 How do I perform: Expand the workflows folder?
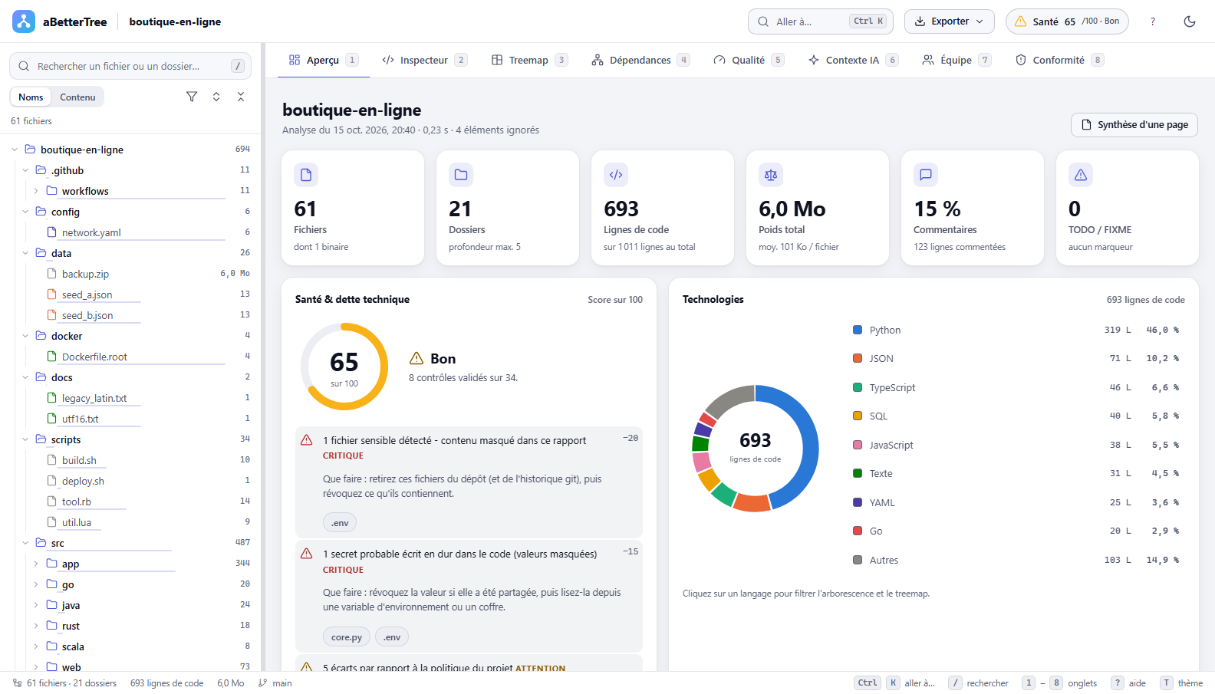pos(36,191)
